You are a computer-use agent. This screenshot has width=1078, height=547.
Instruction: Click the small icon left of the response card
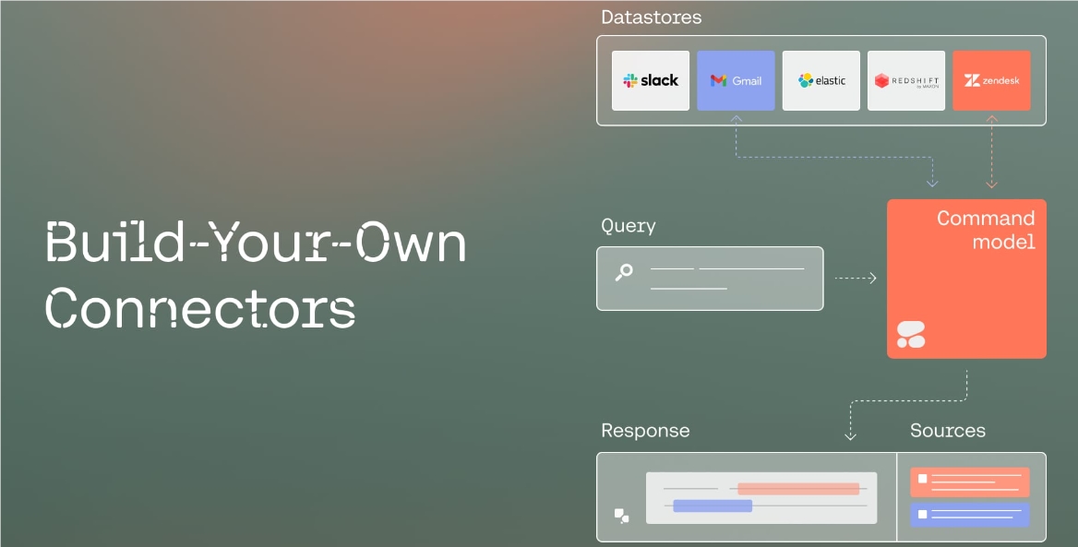click(x=621, y=516)
